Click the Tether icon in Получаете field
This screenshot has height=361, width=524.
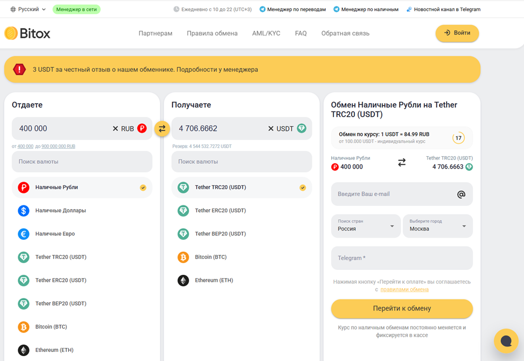tap(302, 128)
